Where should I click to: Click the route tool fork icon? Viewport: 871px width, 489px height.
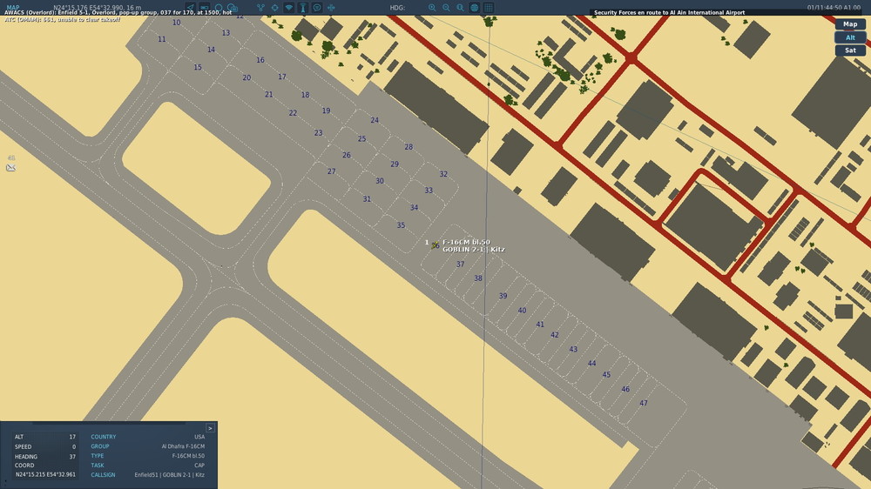[260, 8]
